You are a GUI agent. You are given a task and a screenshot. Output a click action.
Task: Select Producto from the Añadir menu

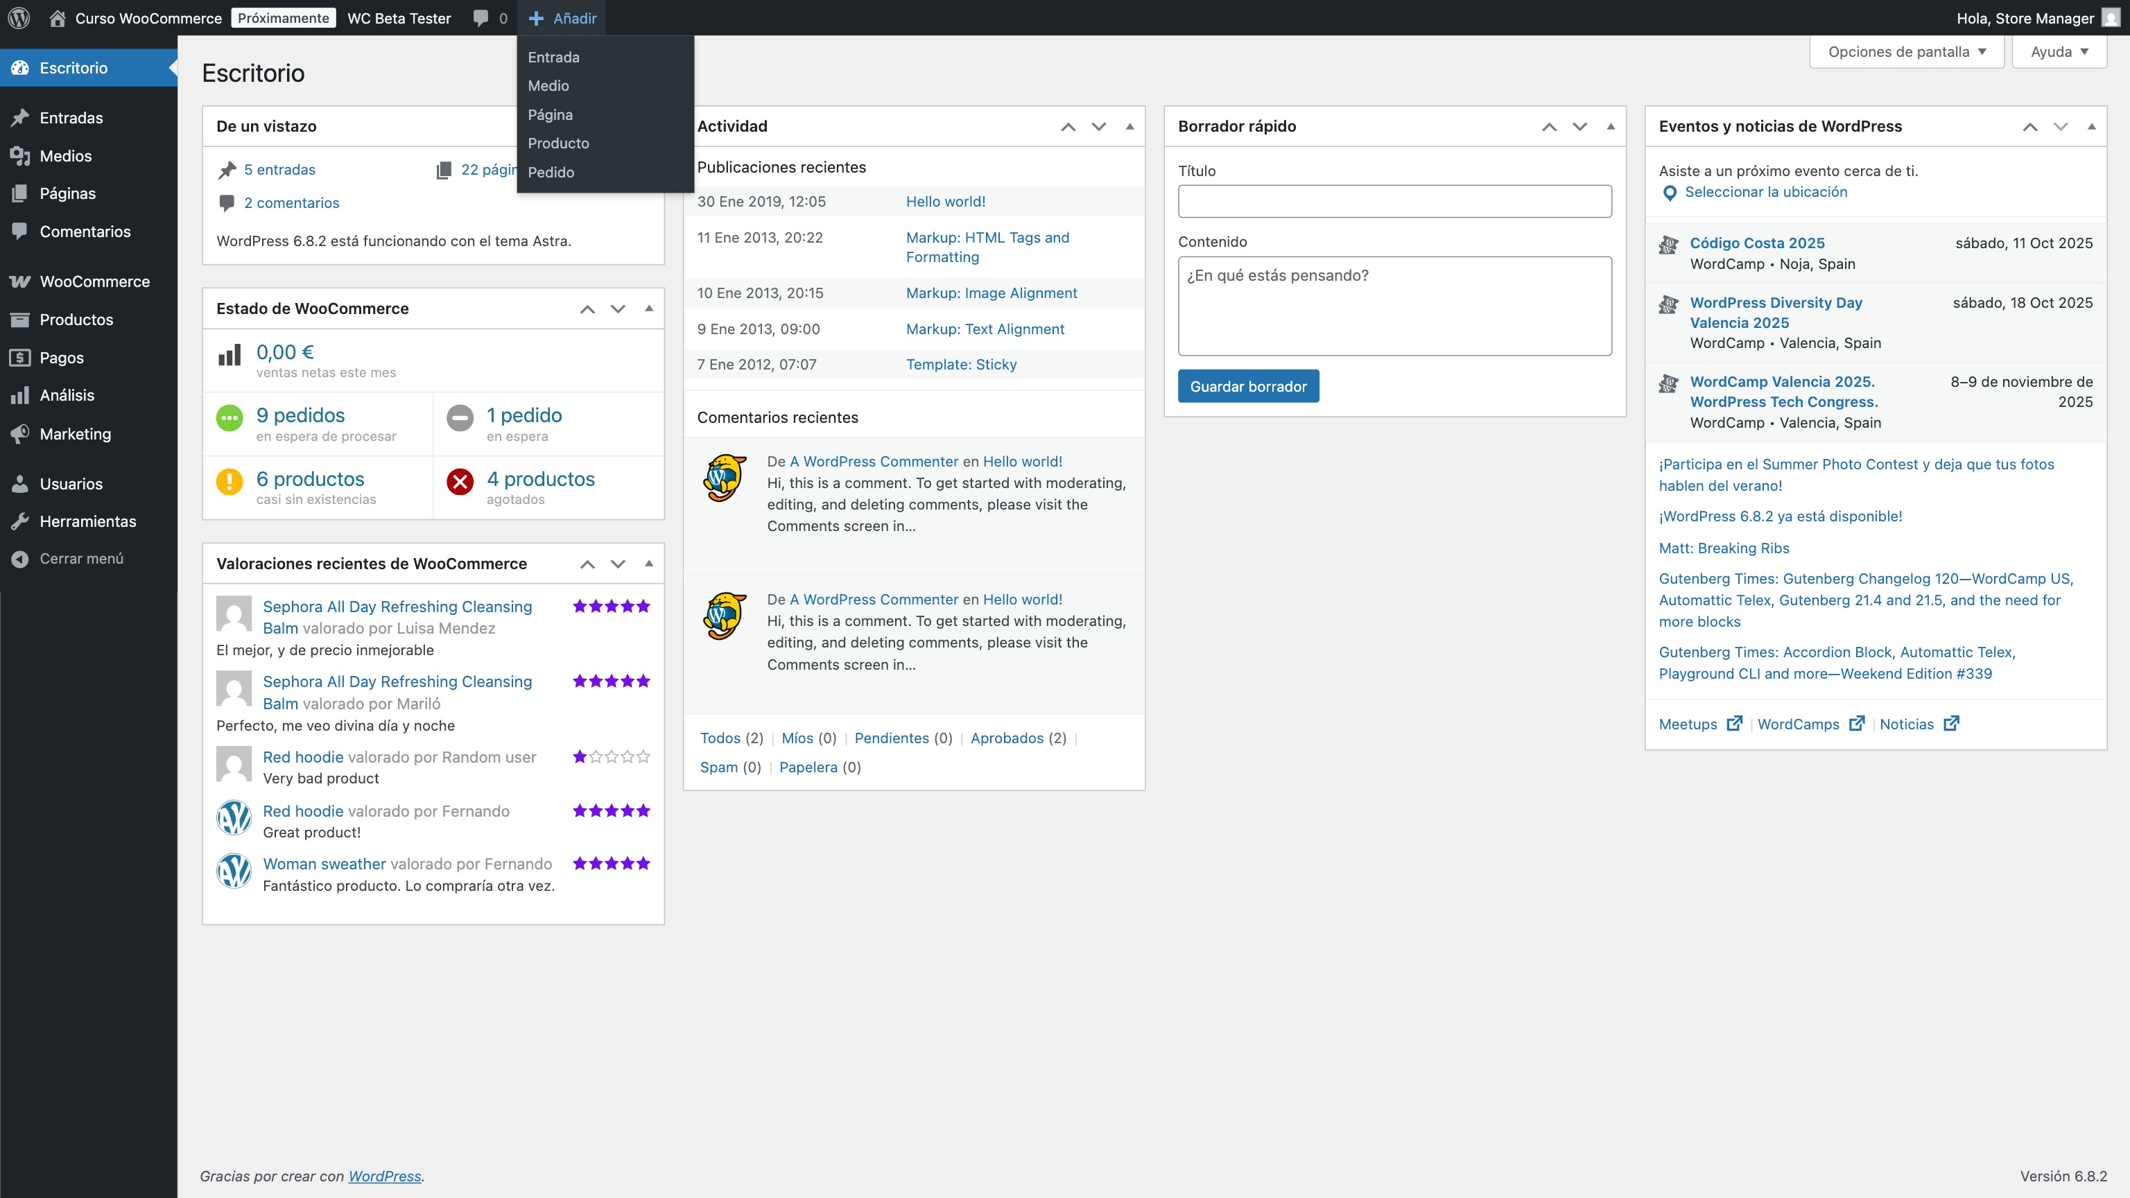(558, 143)
